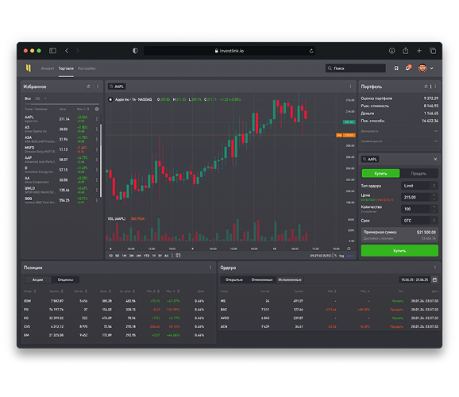
Task: Sort positions by Тикер column
Action: coord(30,291)
